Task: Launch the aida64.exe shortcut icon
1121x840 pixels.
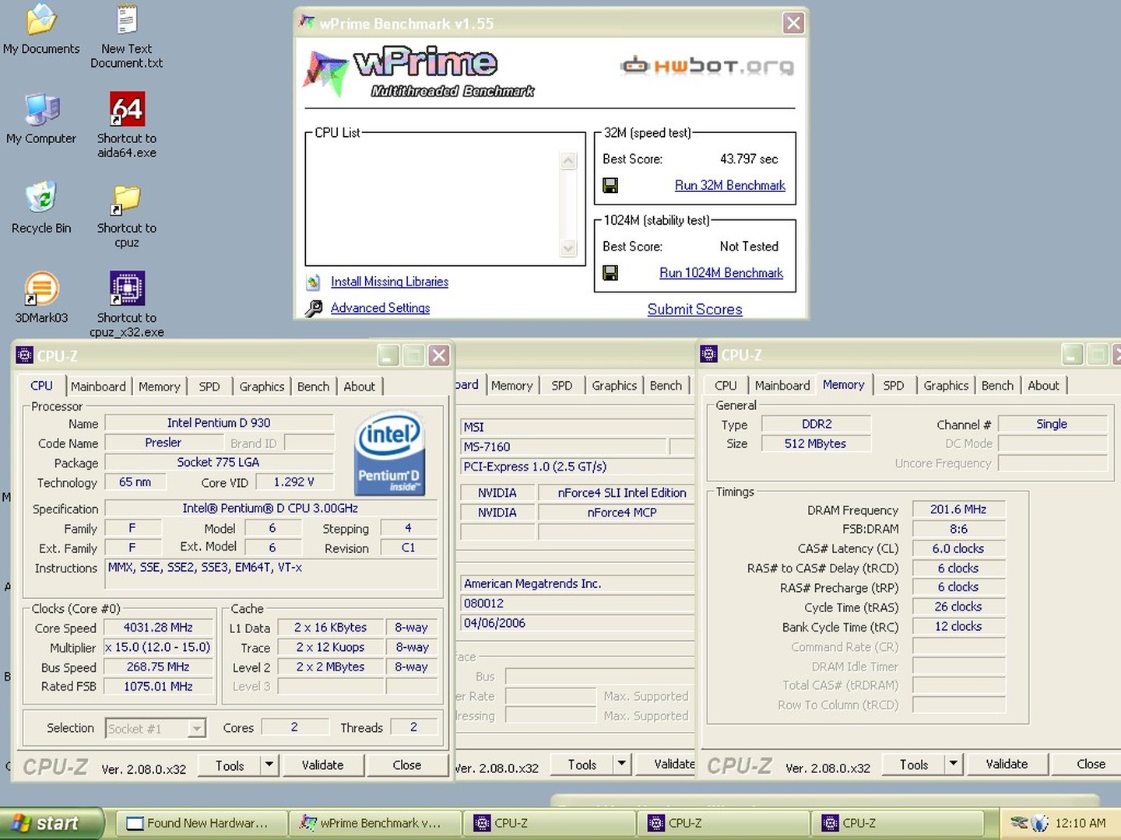Action: point(127,109)
